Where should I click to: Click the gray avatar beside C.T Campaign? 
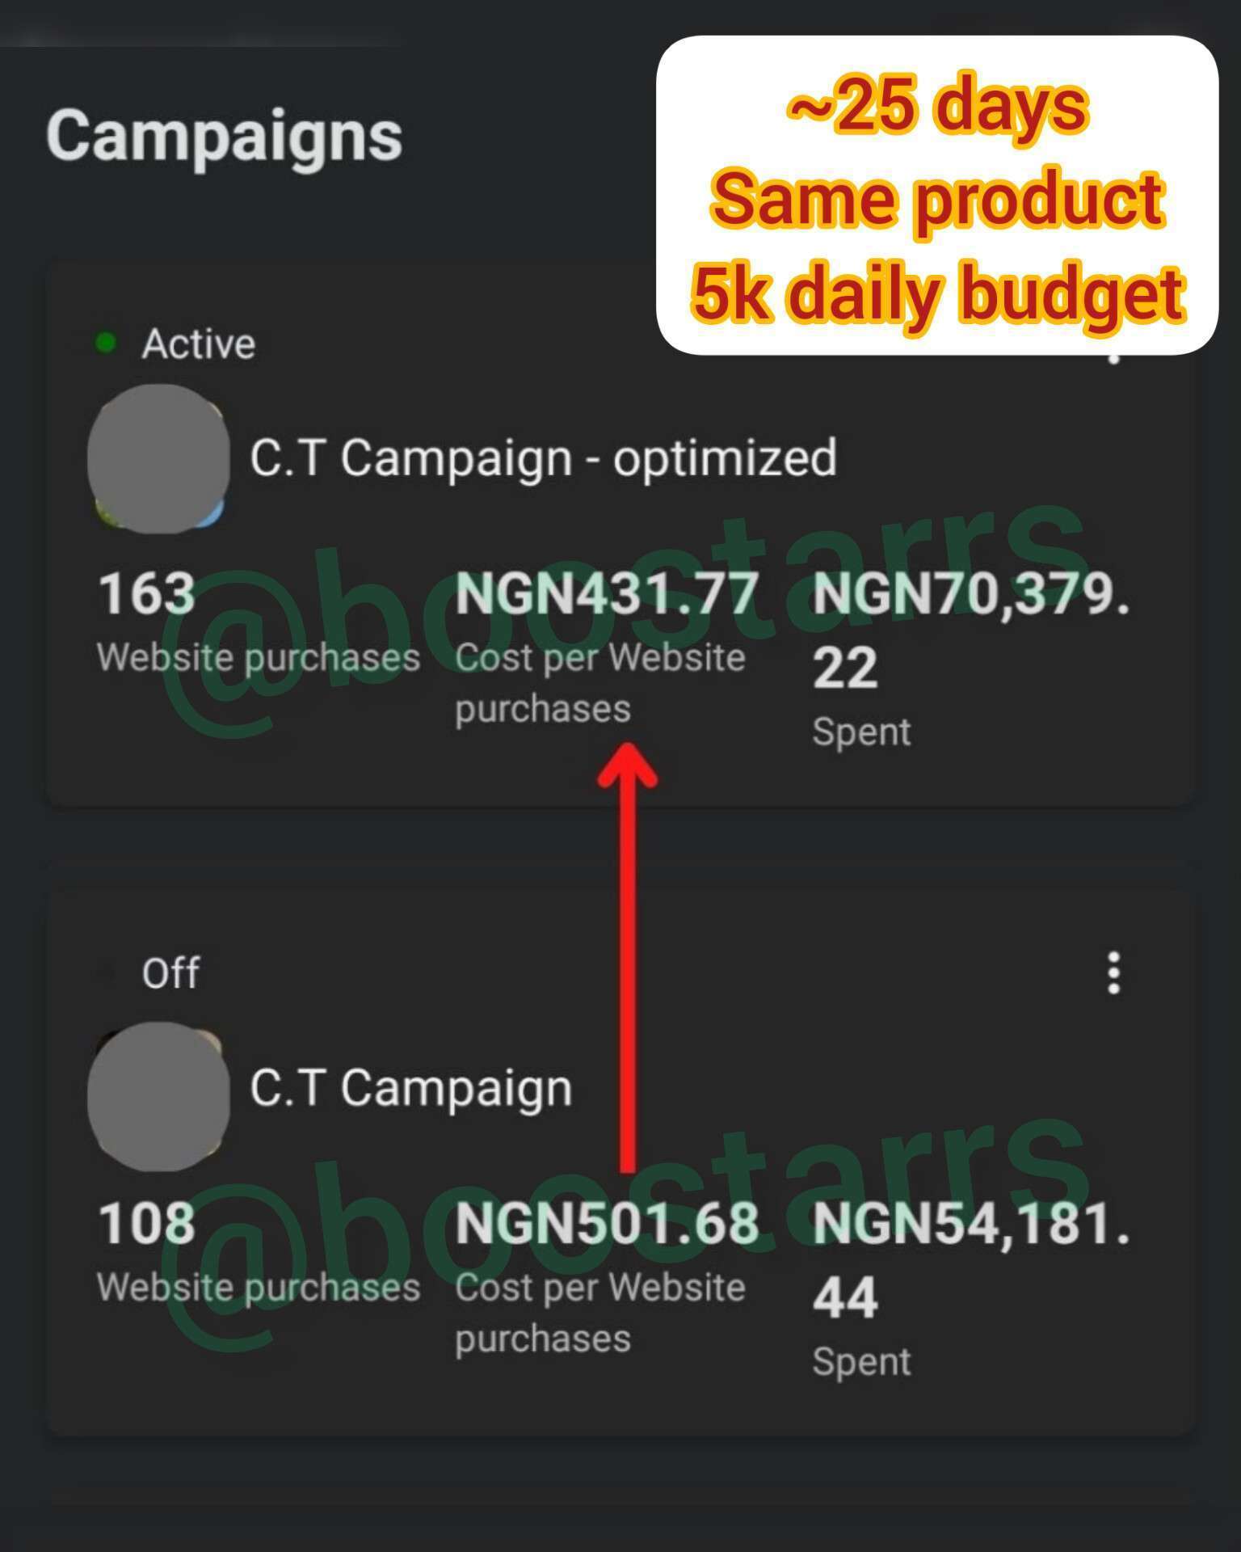tap(158, 1095)
